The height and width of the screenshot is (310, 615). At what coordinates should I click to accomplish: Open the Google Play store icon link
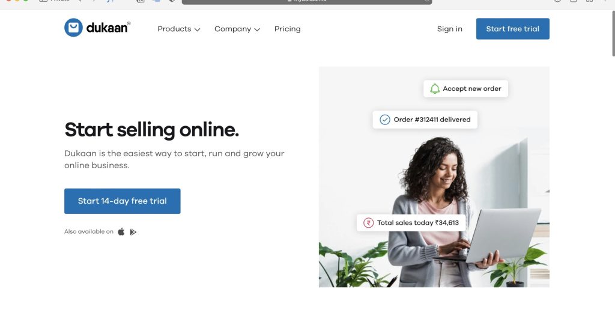pyautogui.click(x=133, y=232)
